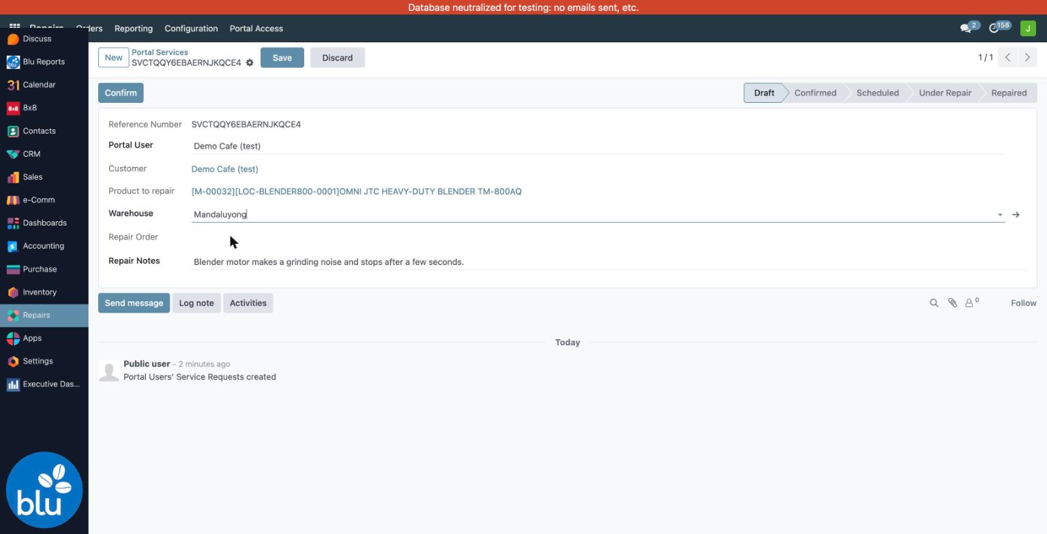
Task: Create a New portal service
Action: [113, 57]
